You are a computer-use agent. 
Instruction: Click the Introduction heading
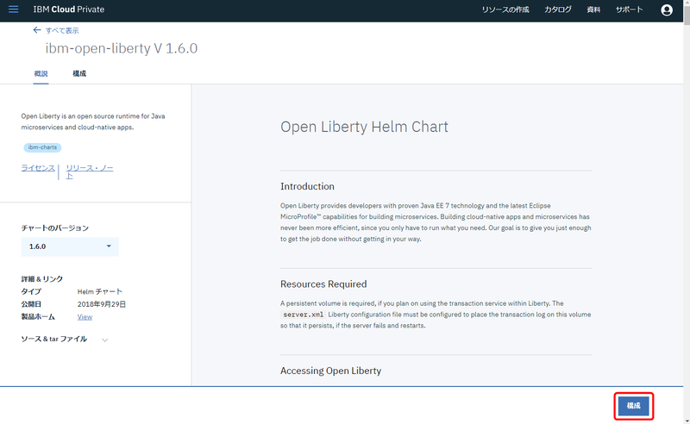click(307, 186)
